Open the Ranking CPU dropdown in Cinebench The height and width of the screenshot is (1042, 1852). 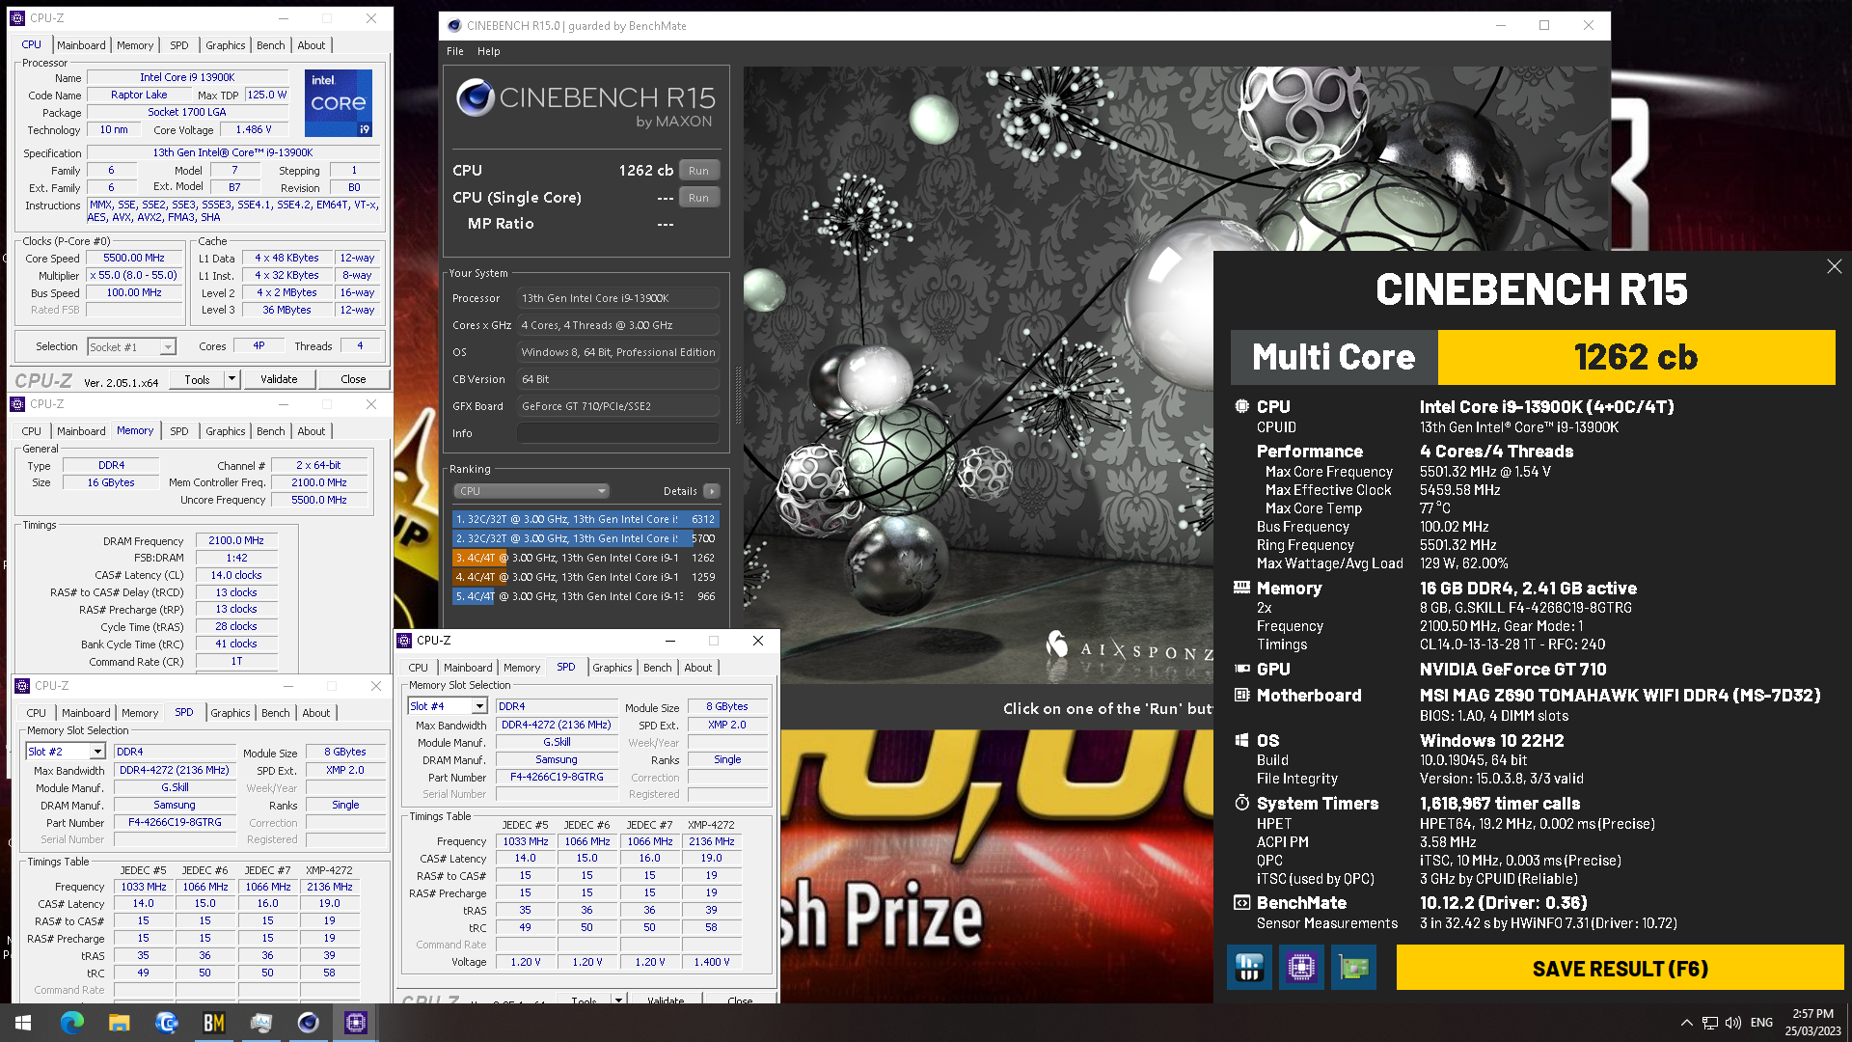(531, 491)
